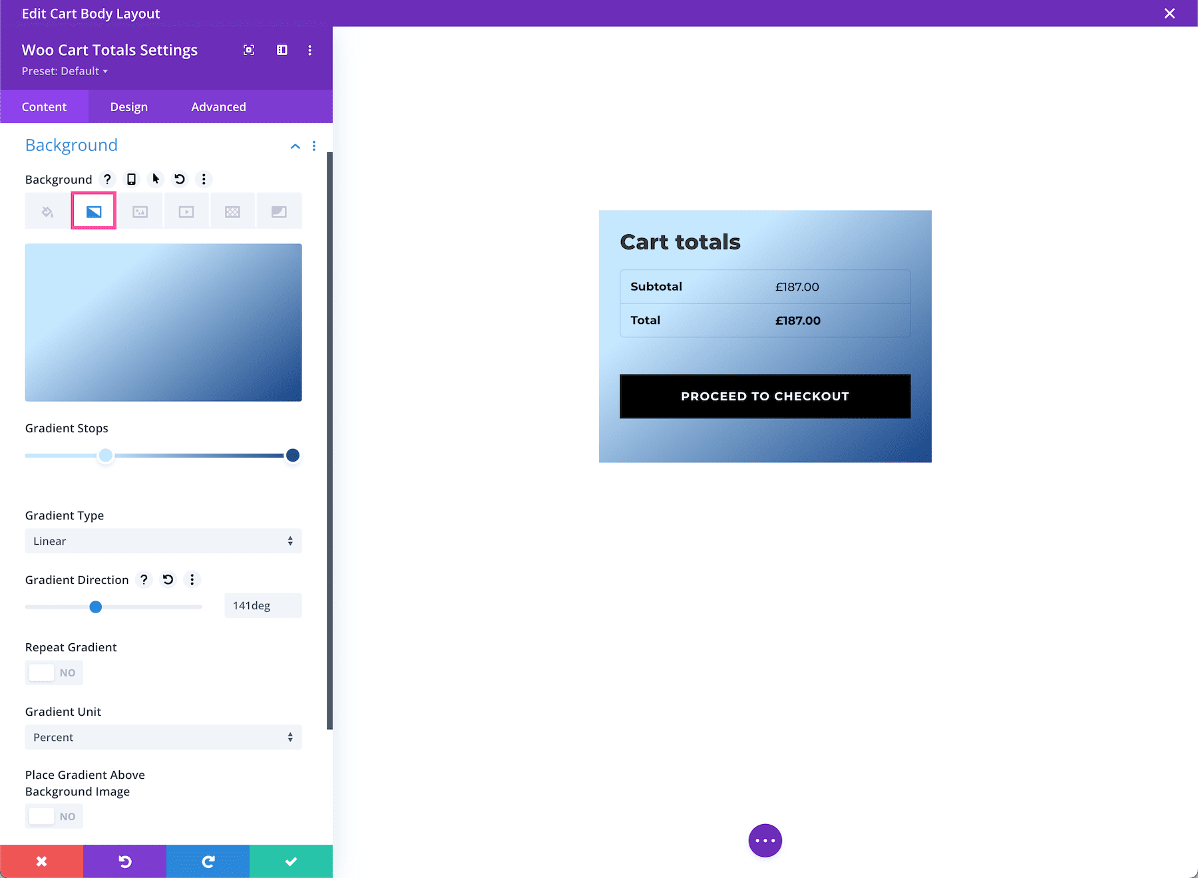Screen dimensions: 1198x878
Task: Select the background mask type
Action: click(279, 211)
